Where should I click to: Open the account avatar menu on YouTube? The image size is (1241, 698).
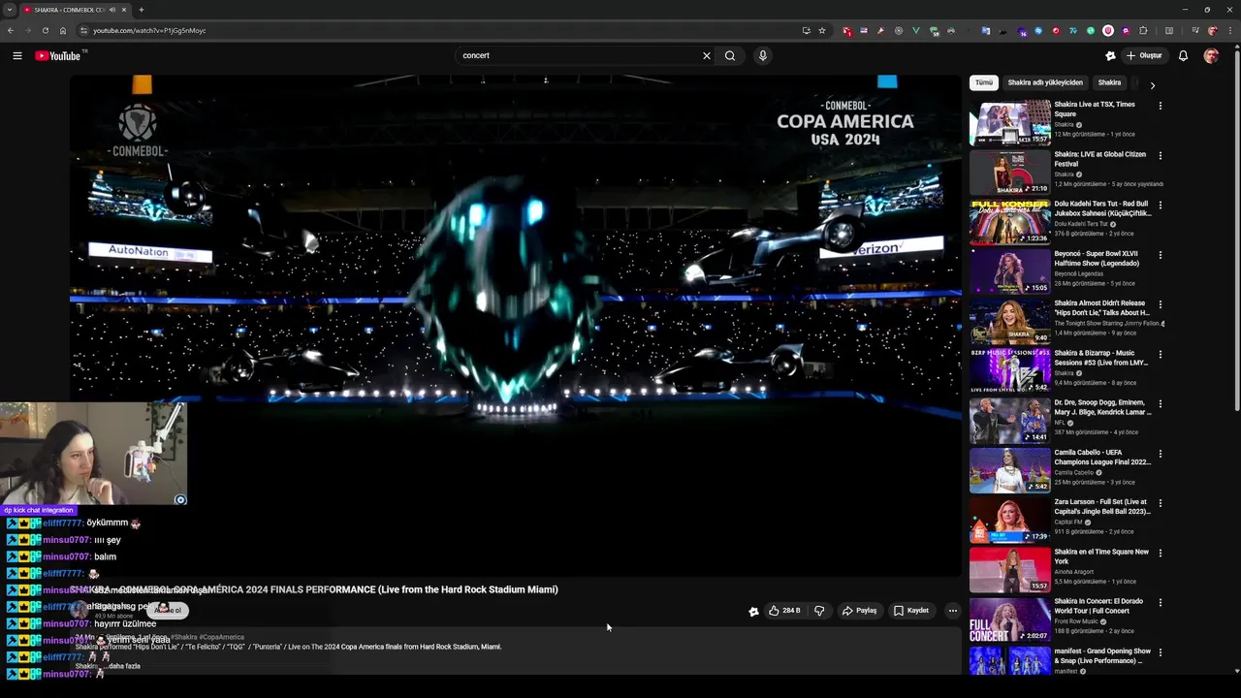[x=1211, y=55]
